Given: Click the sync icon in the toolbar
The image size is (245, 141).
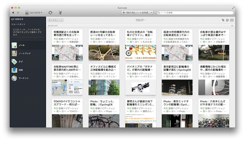Looking at the screenshot, I should [50, 13].
